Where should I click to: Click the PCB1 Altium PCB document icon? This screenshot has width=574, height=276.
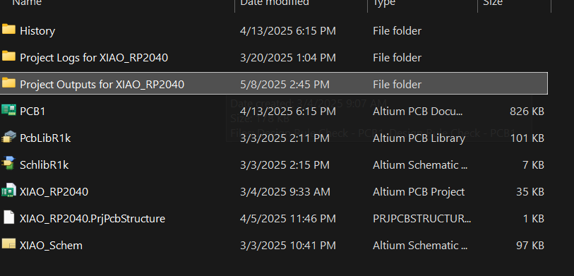click(8, 110)
